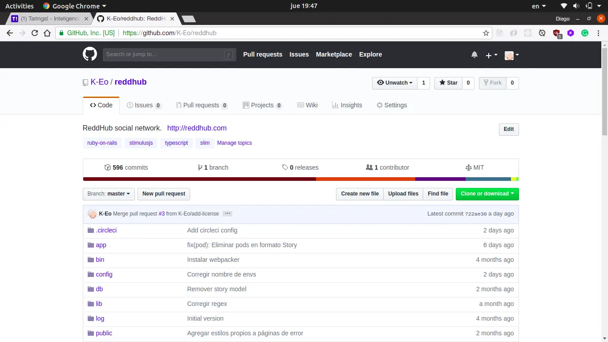The width and height of the screenshot is (608, 342).
Task: Click Explore in the top navigation
Action: pos(370,54)
